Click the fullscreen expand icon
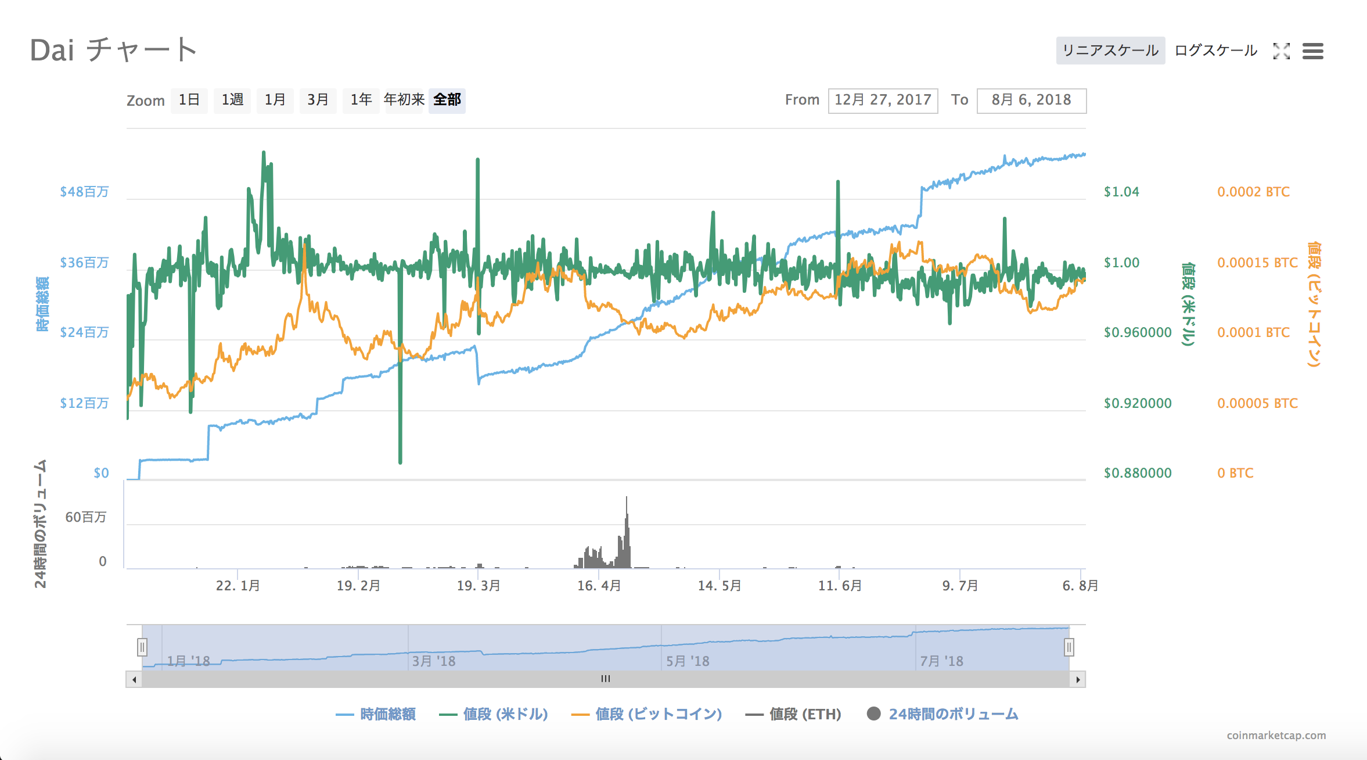 click(1282, 52)
